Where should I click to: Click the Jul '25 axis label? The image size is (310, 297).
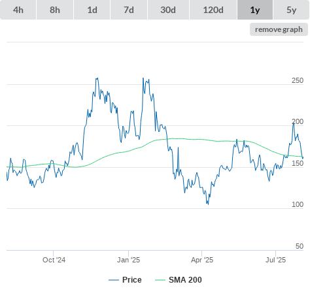click(275, 260)
